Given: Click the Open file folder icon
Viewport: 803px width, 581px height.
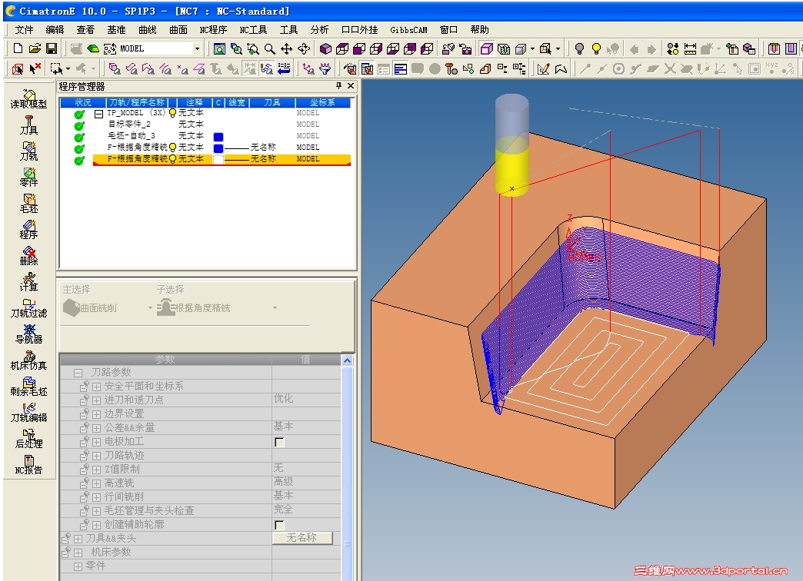Looking at the screenshot, I should [x=35, y=48].
